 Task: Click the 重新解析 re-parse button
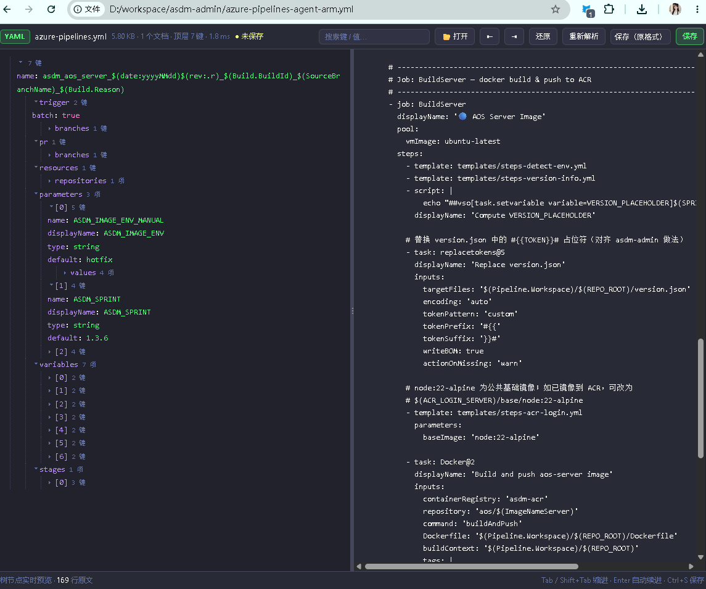[583, 36]
